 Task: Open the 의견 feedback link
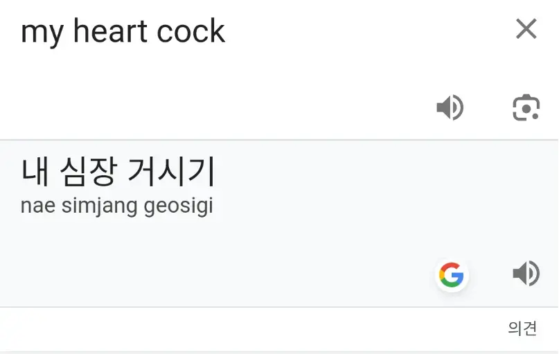[522, 328]
